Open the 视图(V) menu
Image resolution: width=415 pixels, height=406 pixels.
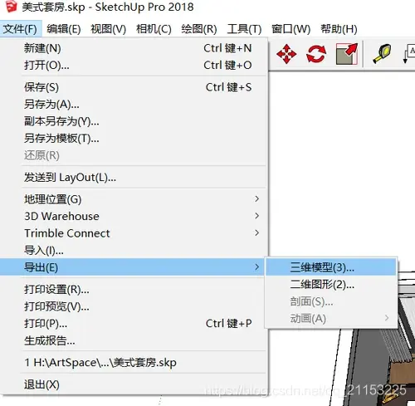[108, 29]
